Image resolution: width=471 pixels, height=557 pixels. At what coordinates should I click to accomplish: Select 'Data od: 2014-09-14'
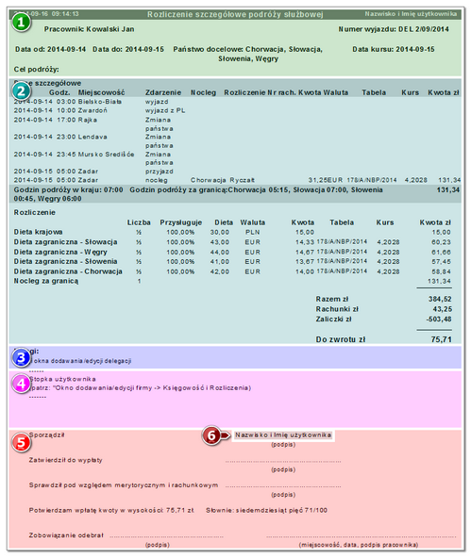pyautogui.click(x=51, y=49)
